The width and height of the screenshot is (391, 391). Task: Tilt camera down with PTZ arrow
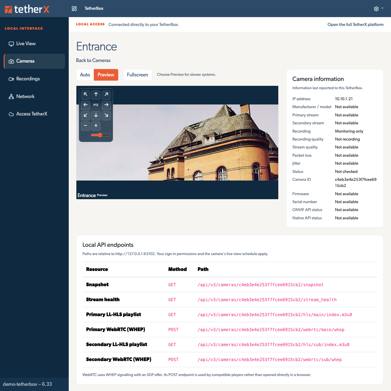pyautogui.click(x=96, y=115)
